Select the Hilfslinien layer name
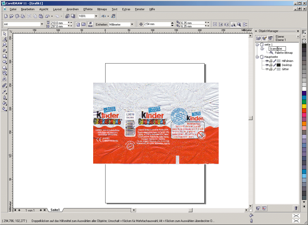 point(287,61)
